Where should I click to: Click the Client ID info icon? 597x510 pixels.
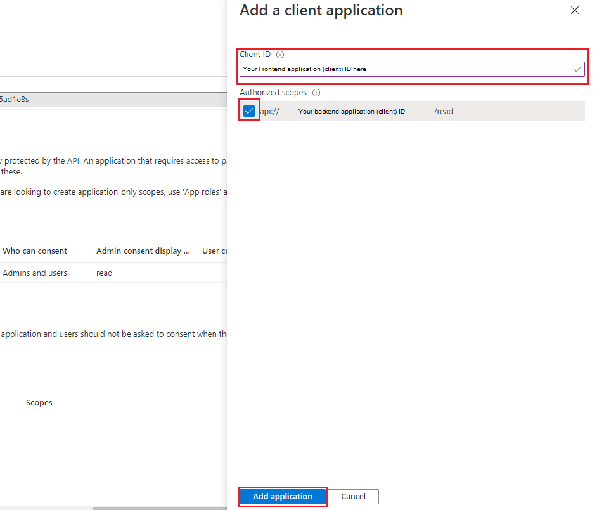click(x=280, y=55)
